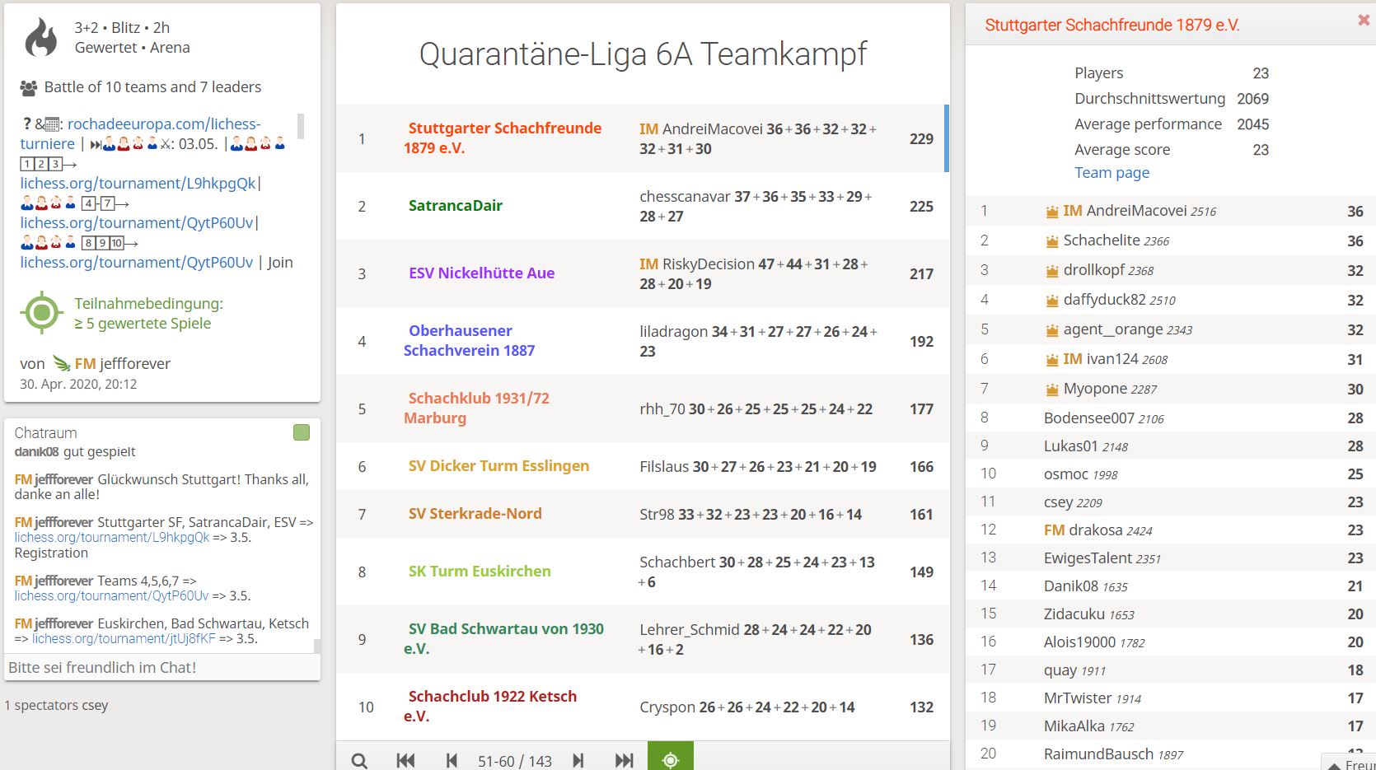
Task: Open player quay in team list
Action: click(x=1170, y=670)
